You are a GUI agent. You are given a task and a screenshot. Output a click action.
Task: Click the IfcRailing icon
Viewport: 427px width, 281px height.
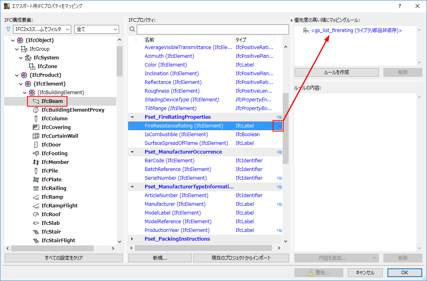36,188
